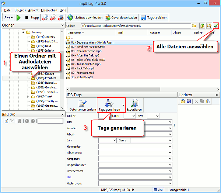Screen dimensions: 221x193
Task: Close the Liedtext panel
Action: (217, 95)
